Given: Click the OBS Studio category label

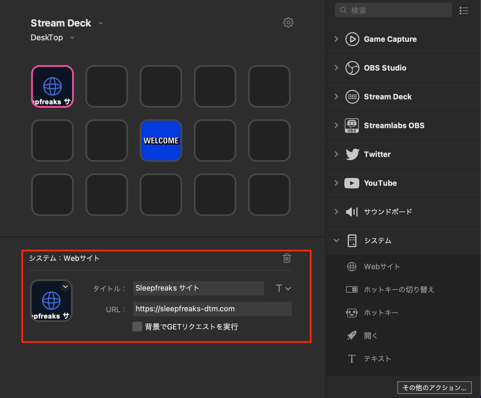Looking at the screenshot, I should click(385, 68).
